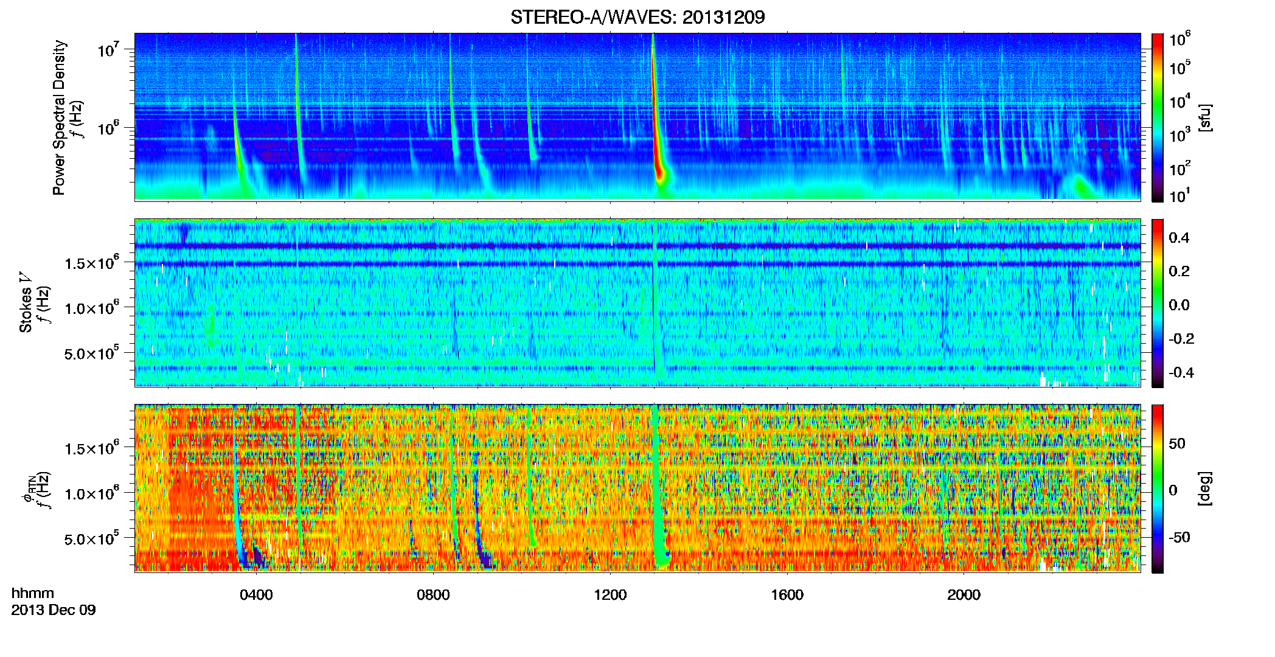This screenshot has width=1275, height=657.
Task: Click the -0.4 label on Stokes colorbar
Action: [1181, 372]
